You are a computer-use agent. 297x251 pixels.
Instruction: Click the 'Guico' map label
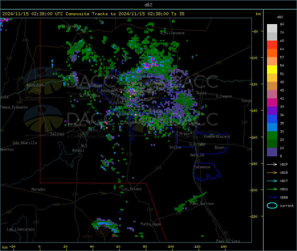tap(201, 93)
